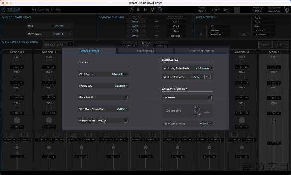Screen dimensions: 291x175
Task: Click the Previous Next bank button
Action: pos(145,44)
